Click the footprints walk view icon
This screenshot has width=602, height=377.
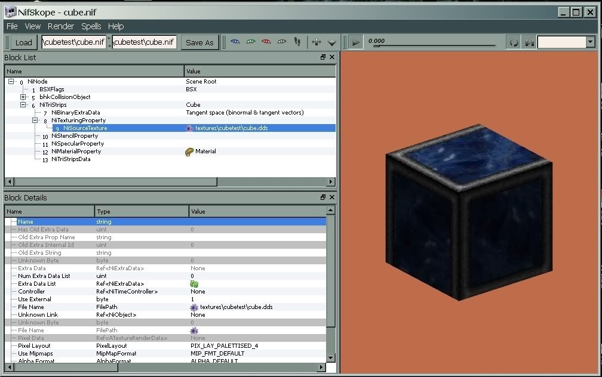pyautogui.click(x=297, y=42)
